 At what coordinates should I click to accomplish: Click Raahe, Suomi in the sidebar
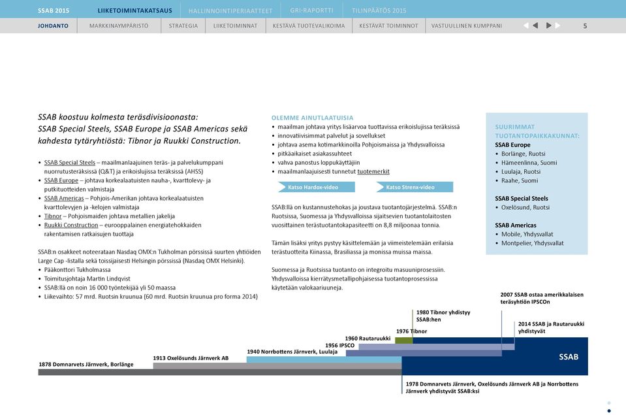pyautogui.click(x=520, y=181)
